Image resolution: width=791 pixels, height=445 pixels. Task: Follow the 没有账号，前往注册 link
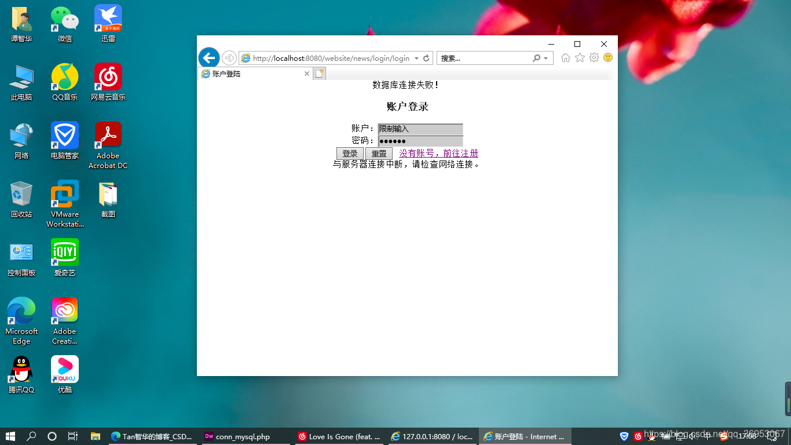438,153
